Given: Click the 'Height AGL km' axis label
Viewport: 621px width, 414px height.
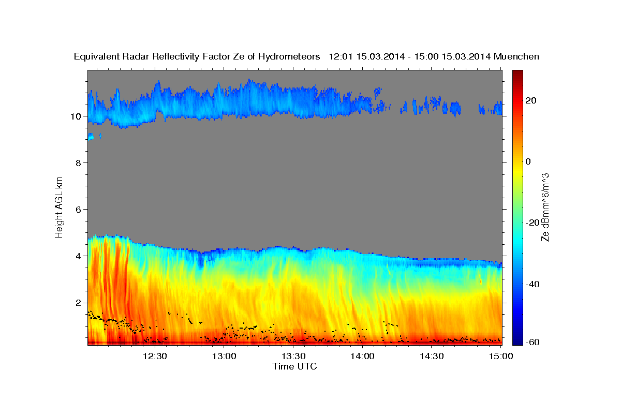Looking at the screenshot, I should pyautogui.click(x=59, y=207).
